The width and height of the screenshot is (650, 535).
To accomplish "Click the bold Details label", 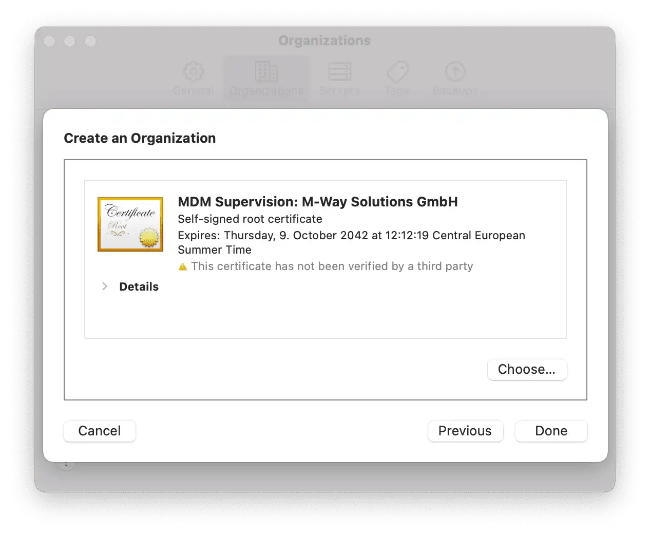I will point(139,286).
